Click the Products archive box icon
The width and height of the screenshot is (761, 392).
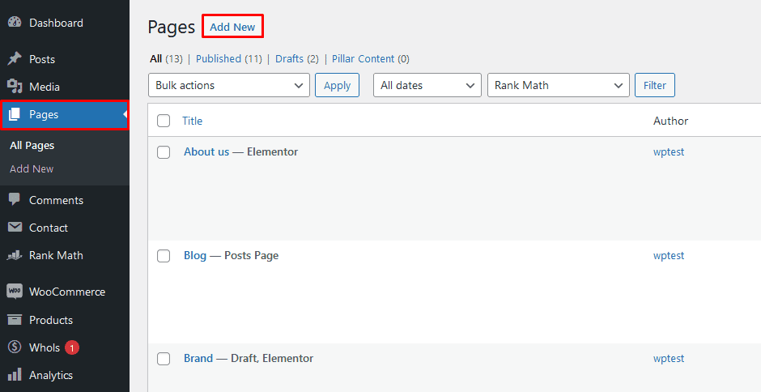[15, 320]
